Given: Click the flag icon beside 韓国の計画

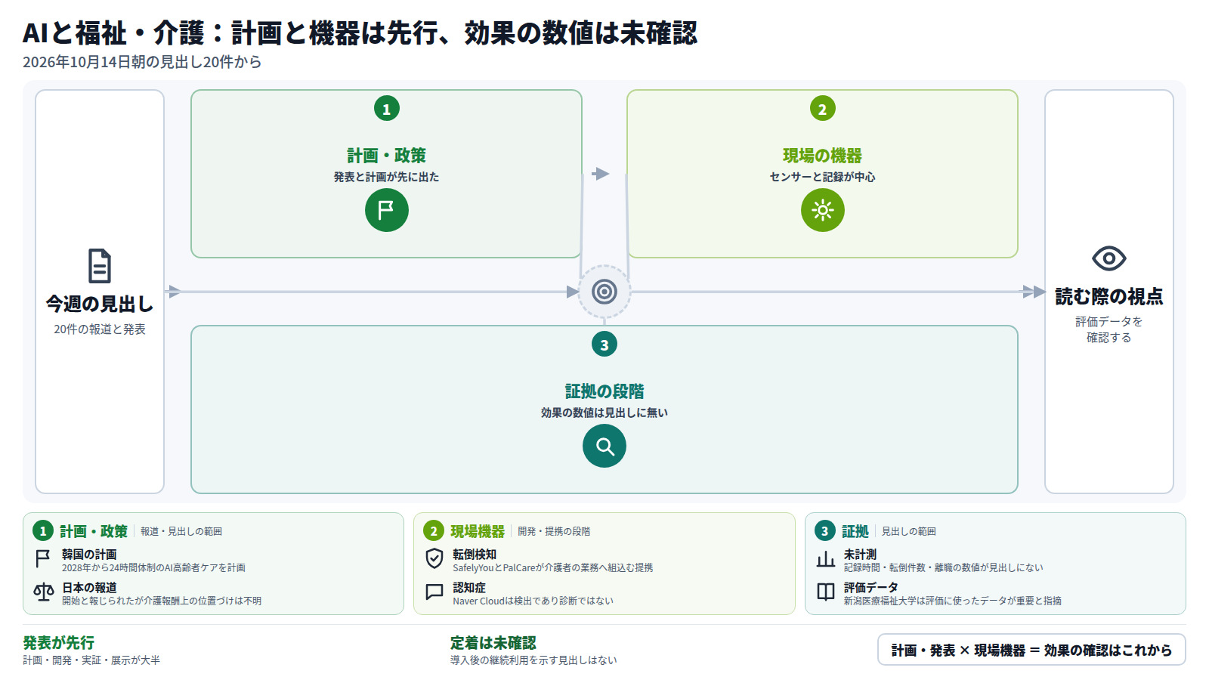Looking at the screenshot, I should (43, 559).
